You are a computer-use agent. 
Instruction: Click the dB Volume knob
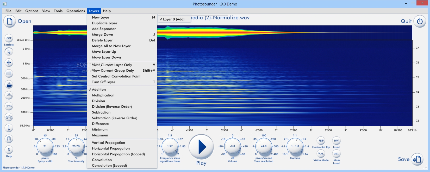point(232,146)
